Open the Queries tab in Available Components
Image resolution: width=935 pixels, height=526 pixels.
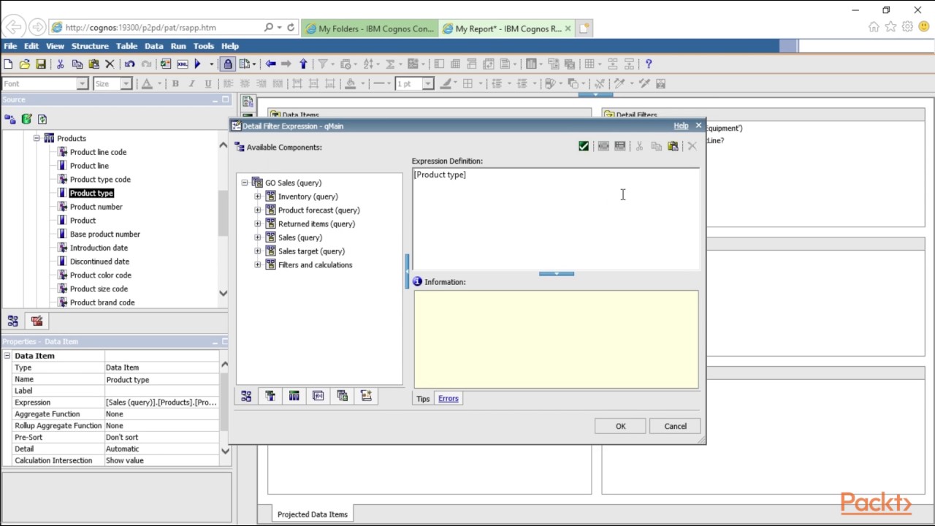(x=294, y=396)
